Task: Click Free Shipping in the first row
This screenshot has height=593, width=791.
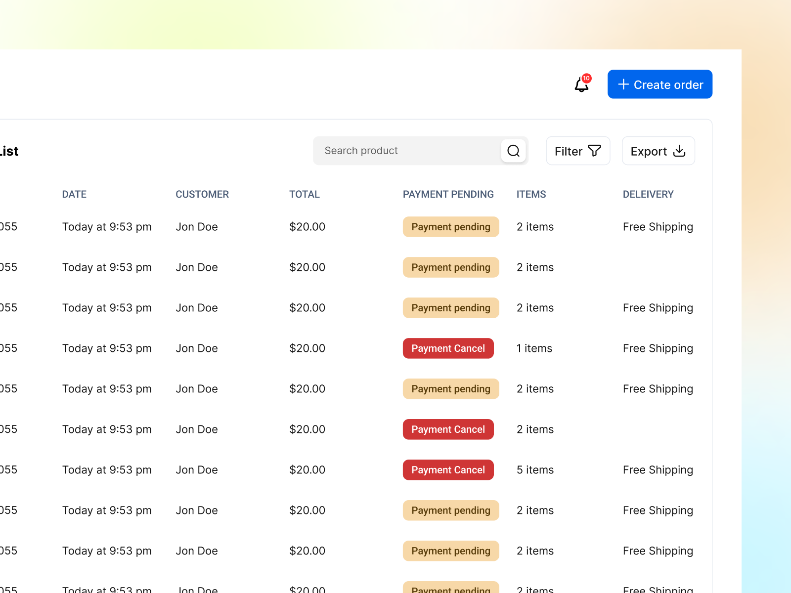Action: [658, 226]
